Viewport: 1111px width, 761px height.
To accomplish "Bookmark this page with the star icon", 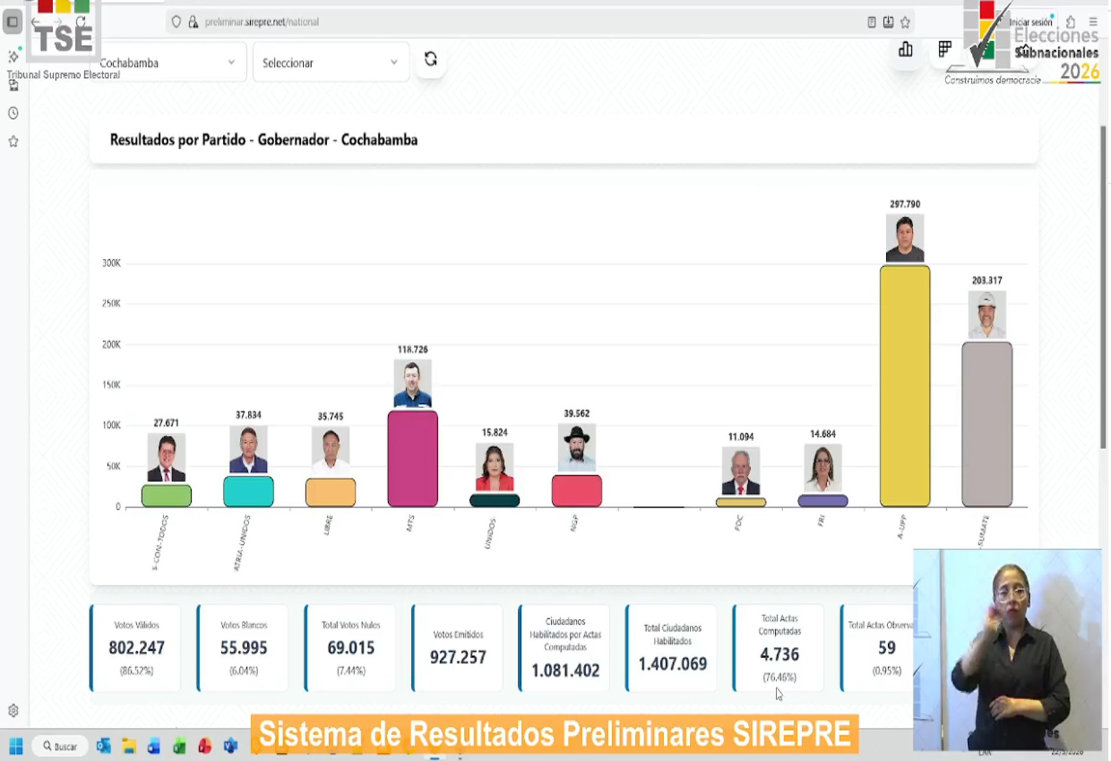I will point(905,23).
